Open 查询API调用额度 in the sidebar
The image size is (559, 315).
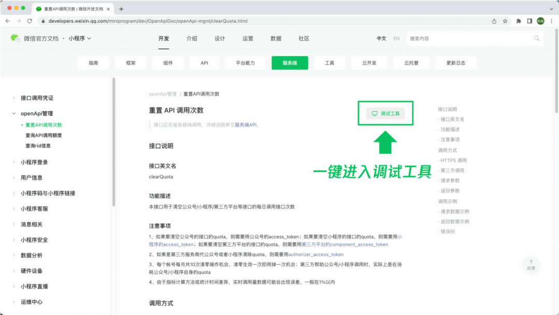click(x=44, y=135)
